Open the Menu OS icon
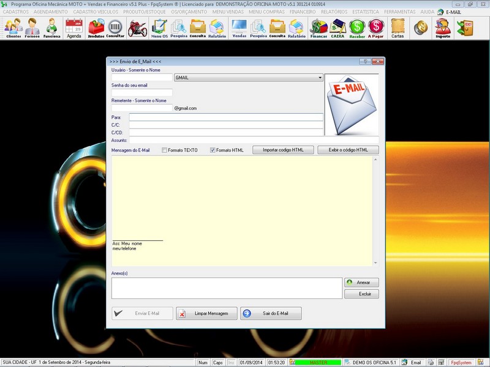The width and height of the screenshot is (490, 367). tap(159, 28)
